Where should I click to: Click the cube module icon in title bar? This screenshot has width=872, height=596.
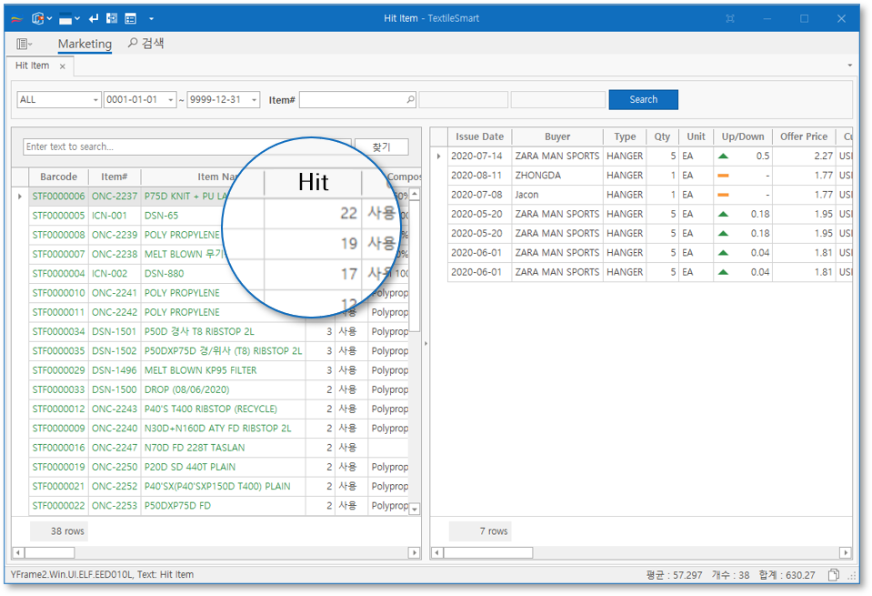tap(37, 18)
